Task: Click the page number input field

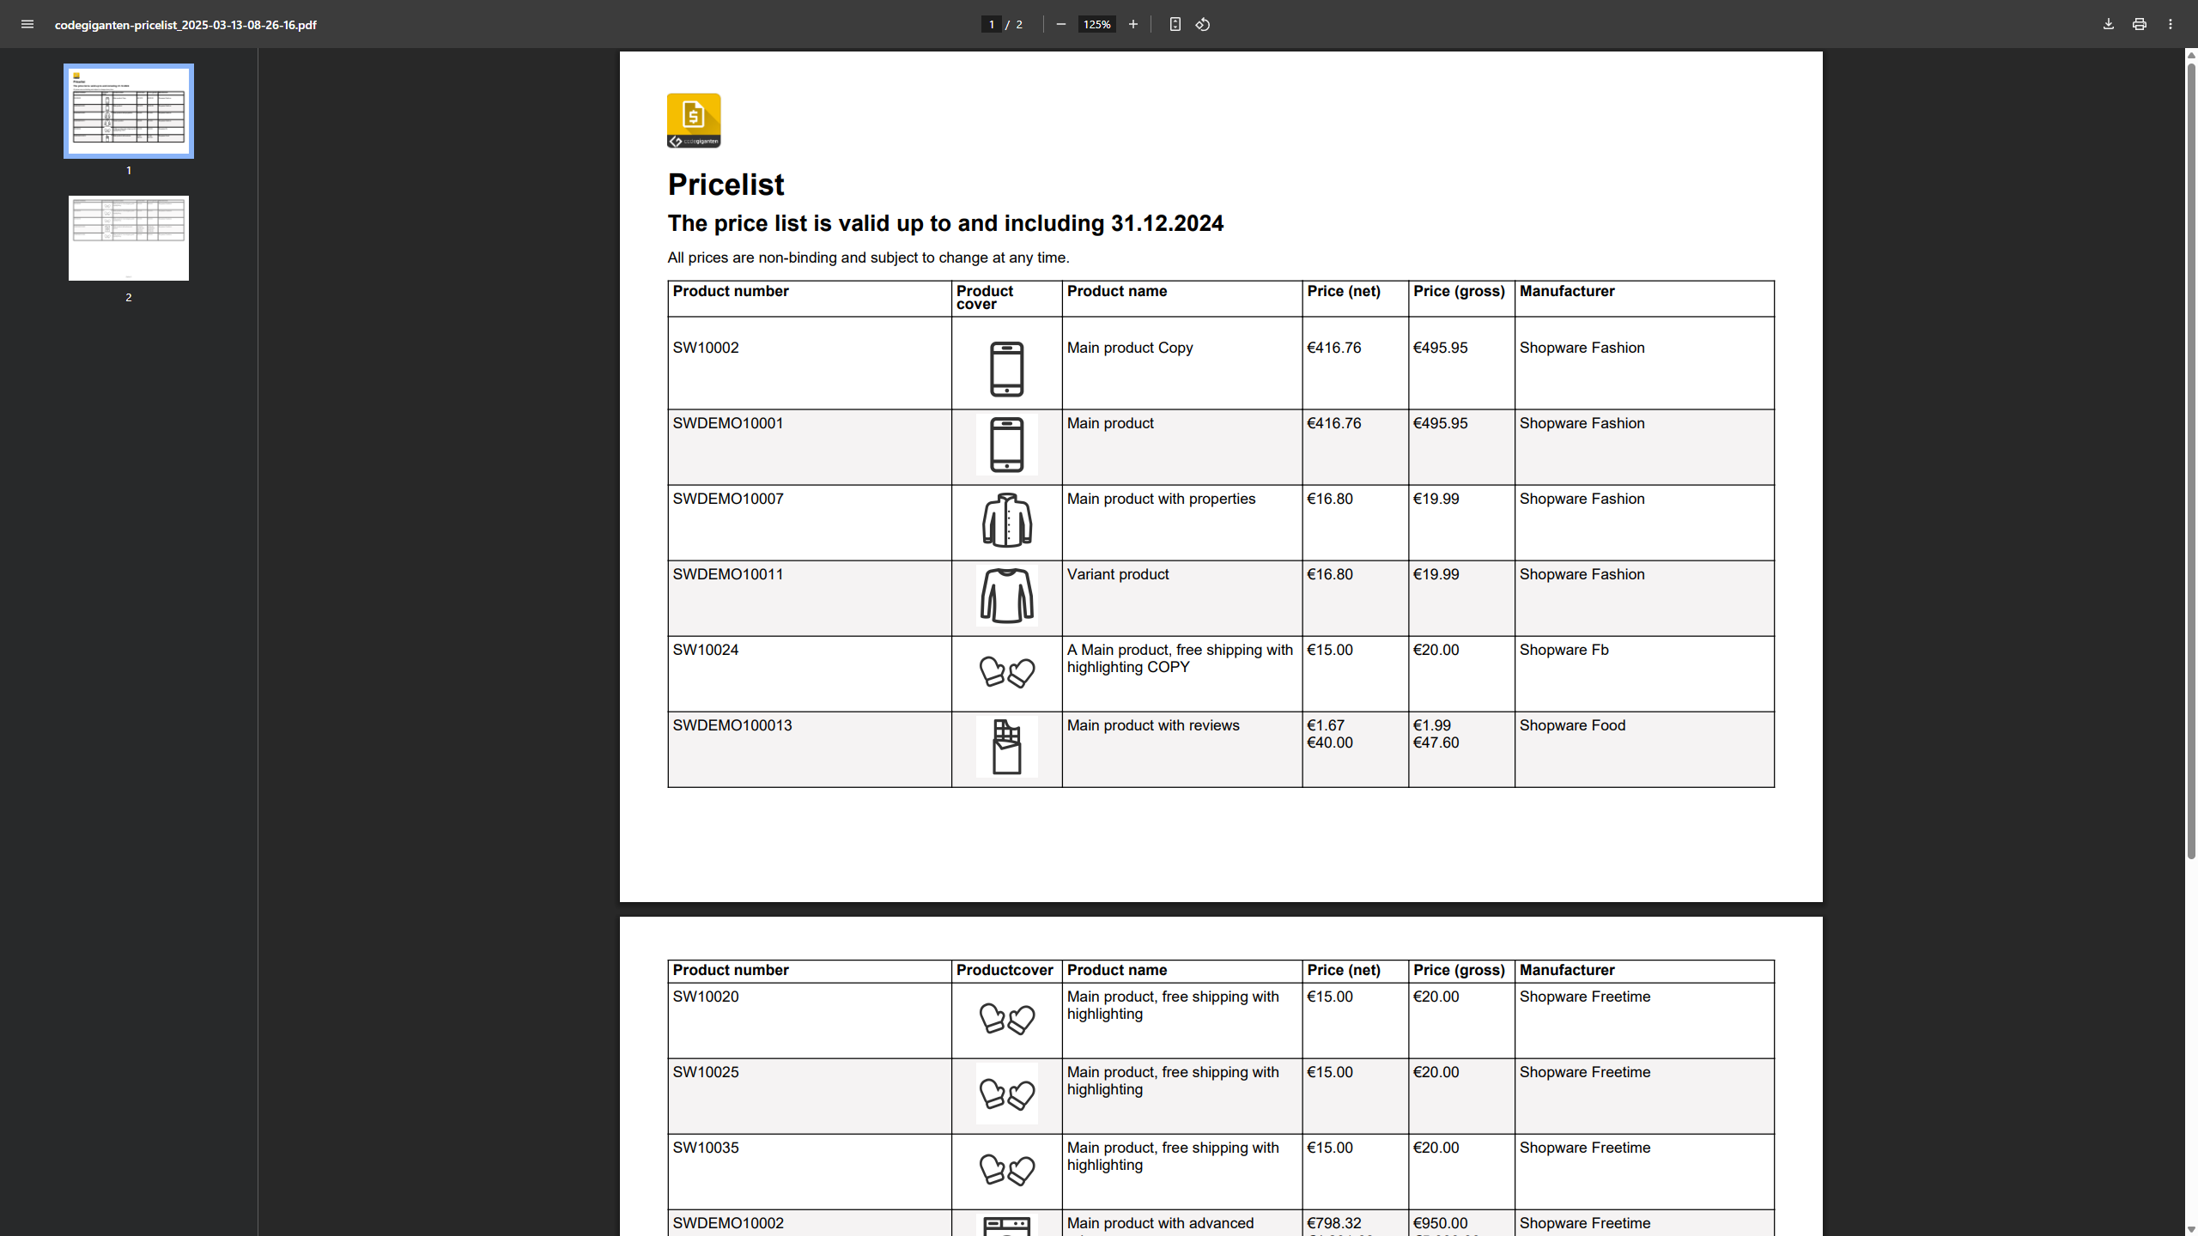Action: click(992, 24)
